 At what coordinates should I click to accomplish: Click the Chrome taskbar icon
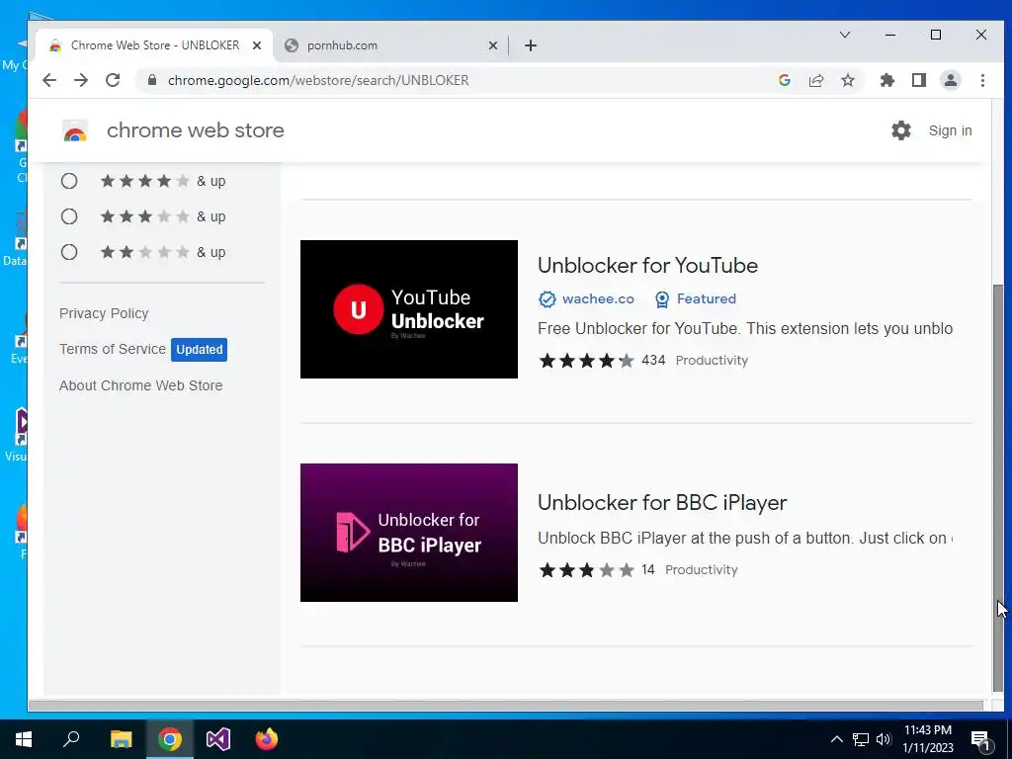[x=170, y=739]
